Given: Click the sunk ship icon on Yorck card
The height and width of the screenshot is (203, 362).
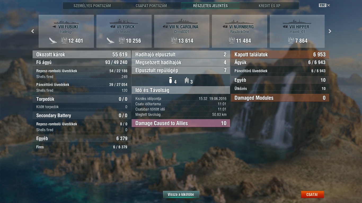Looking at the screenshot, I should pyautogui.click(x=111, y=40).
